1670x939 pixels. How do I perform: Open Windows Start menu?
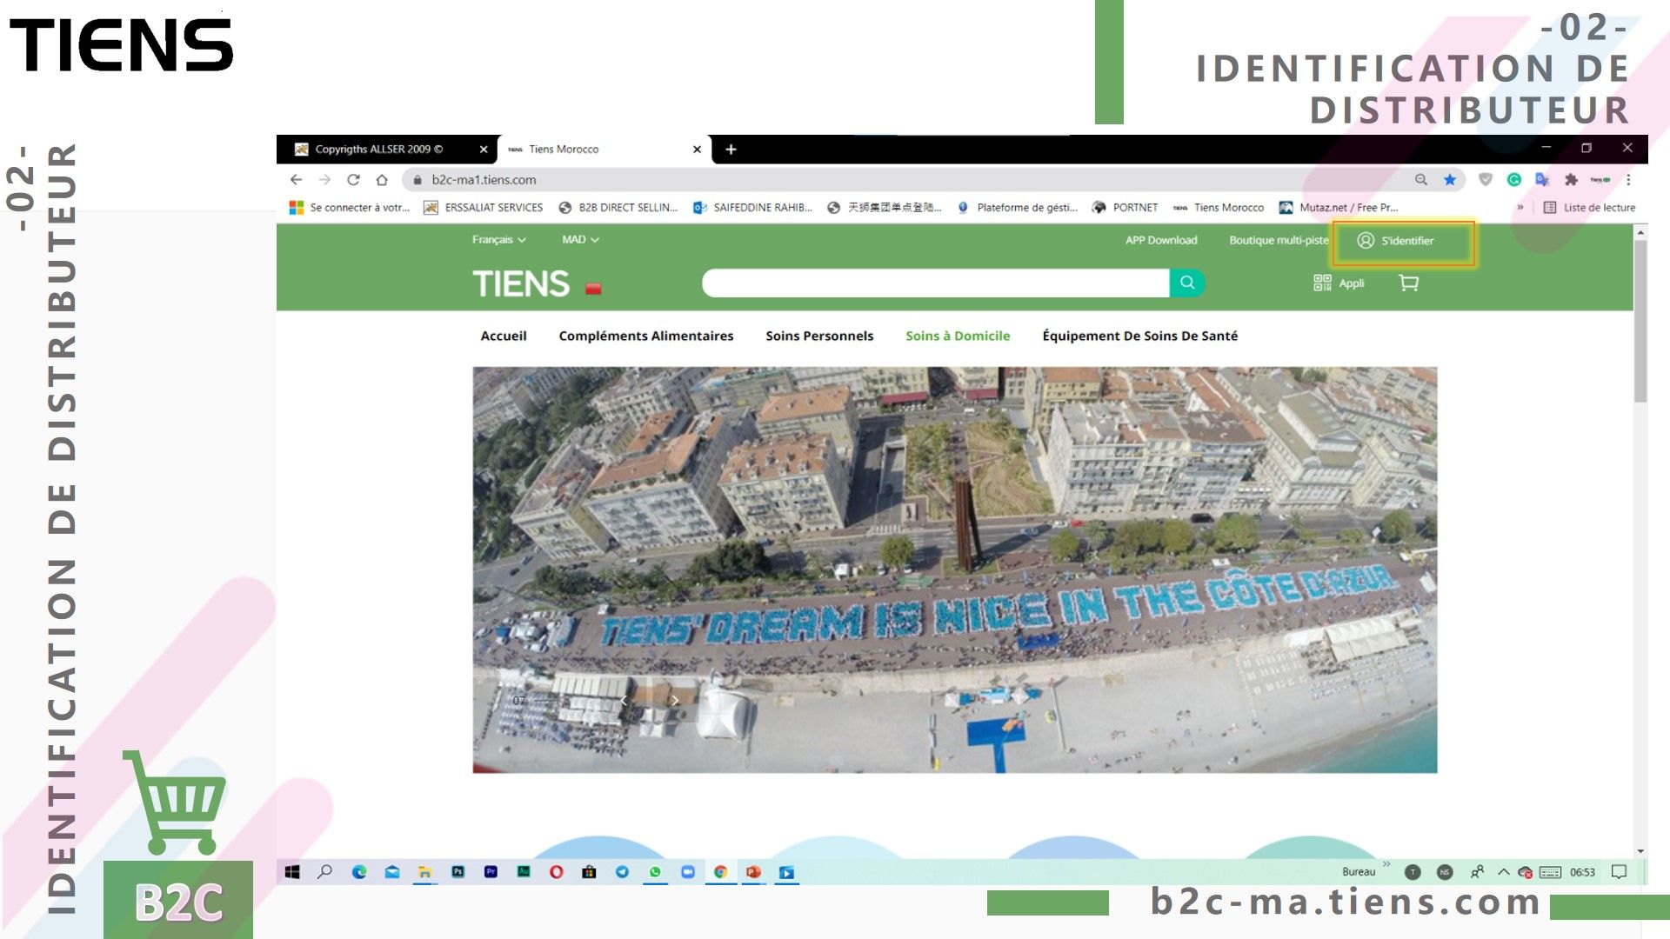pos(292,872)
